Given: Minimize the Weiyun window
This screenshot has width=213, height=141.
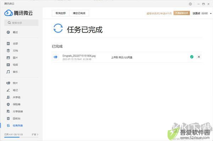Looking at the screenshot, I should [198, 4].
